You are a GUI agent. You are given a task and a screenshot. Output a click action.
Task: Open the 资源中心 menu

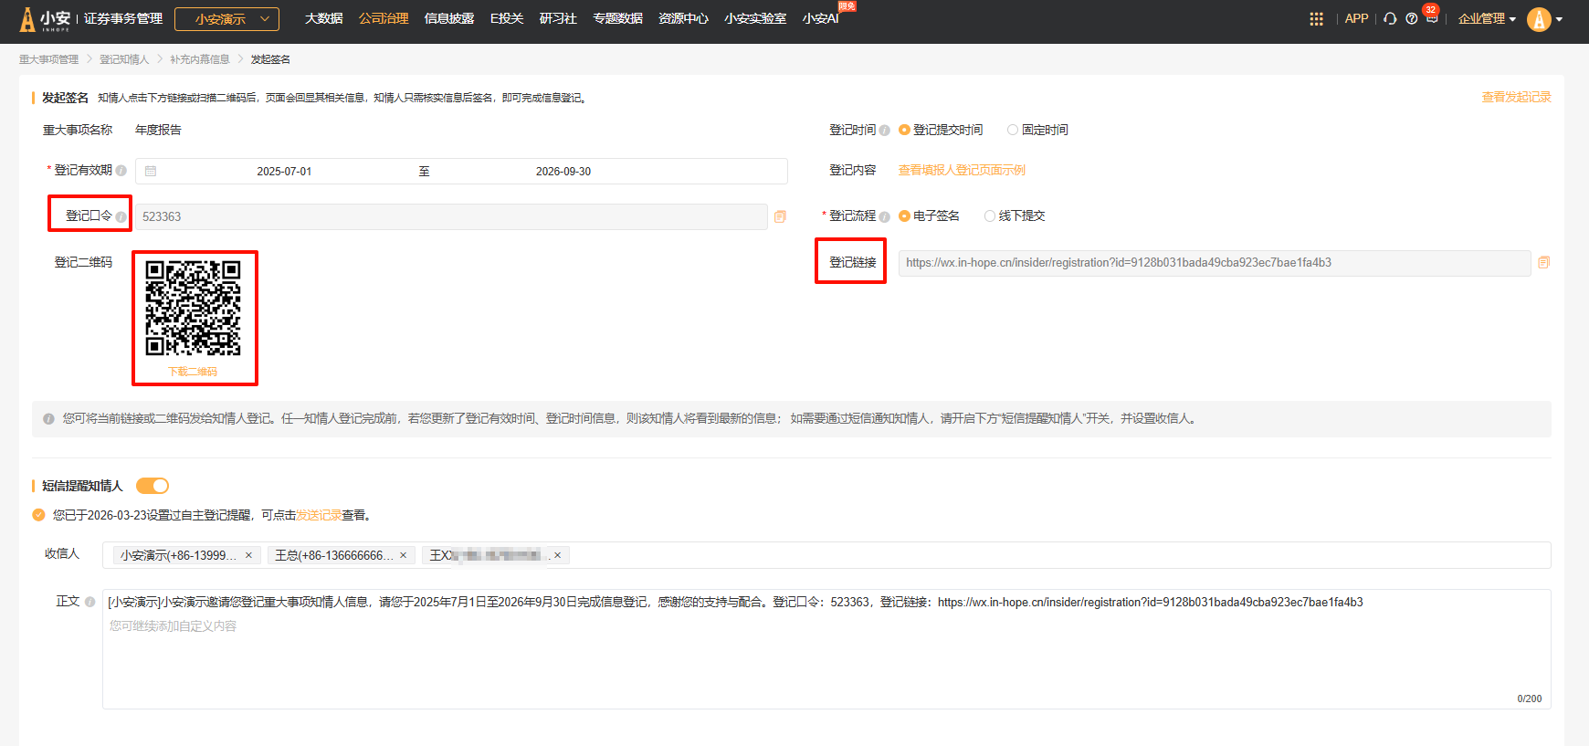(684, 19)
